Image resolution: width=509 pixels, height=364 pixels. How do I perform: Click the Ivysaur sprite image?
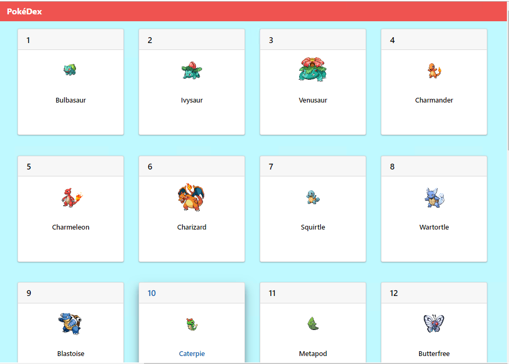pyautogui.click(x=192, y=70)
